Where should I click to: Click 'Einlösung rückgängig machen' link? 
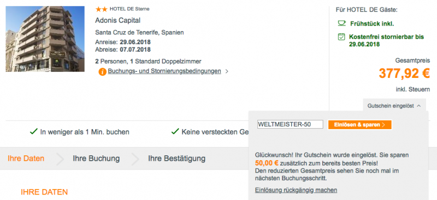296,190
